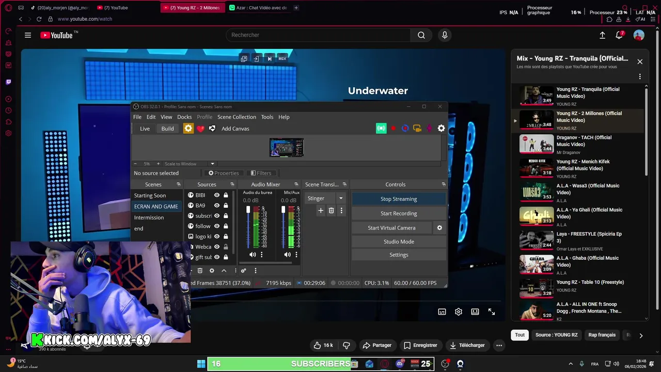Delete scene transition with trash icon
661x372 pixels.
pyautogui.click(x=331, y=210)
